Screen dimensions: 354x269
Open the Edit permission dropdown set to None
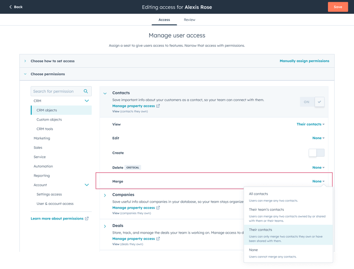pyautogui.click(x=318, y=138)
